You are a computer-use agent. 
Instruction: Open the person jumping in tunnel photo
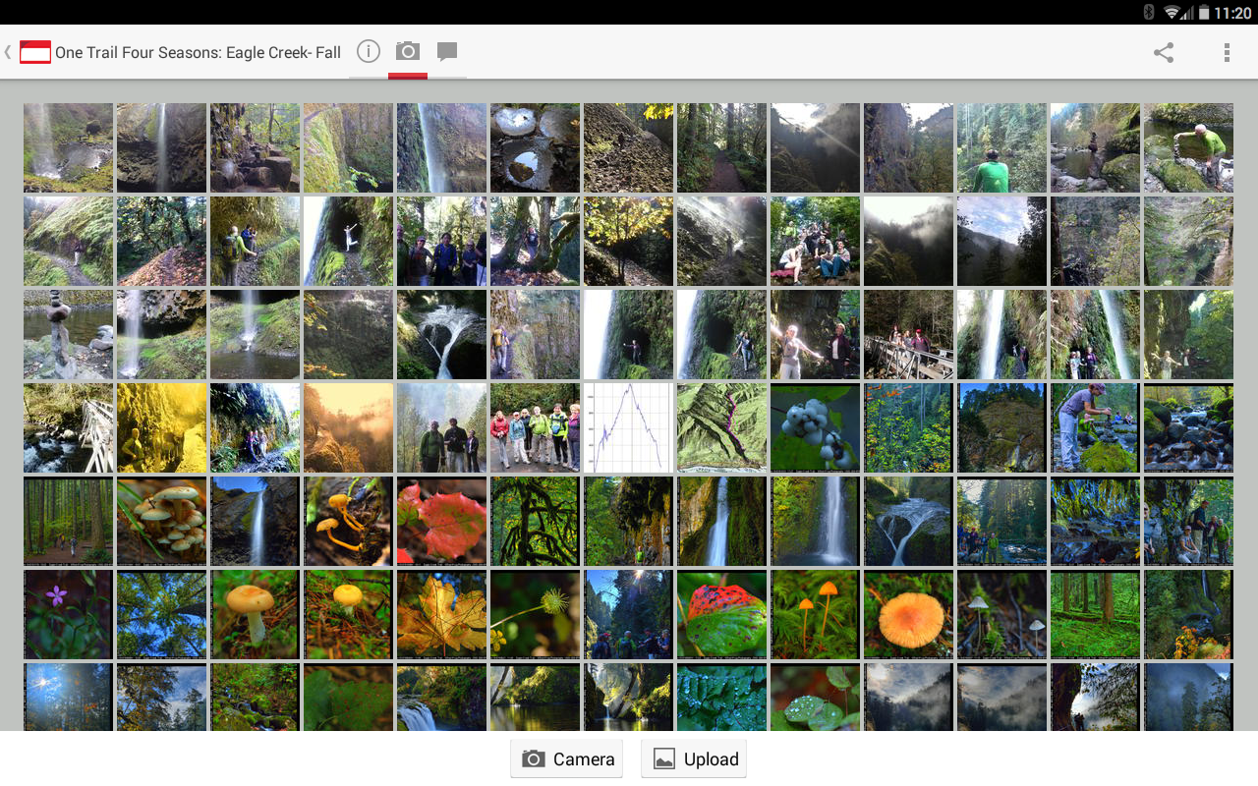349,241
